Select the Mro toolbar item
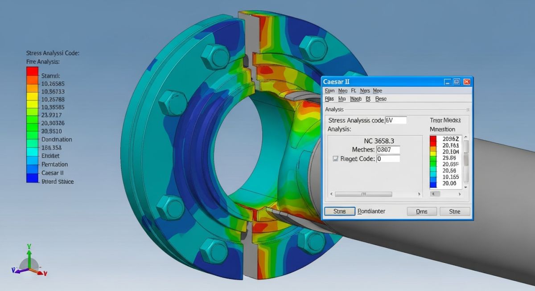The image size is (535, 291). click(x=342, y=99)
